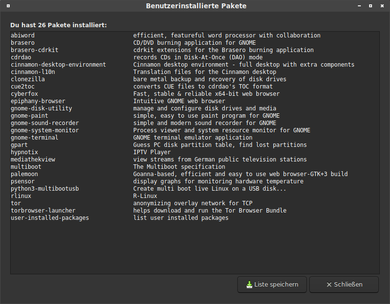
Task: Select the brasero package name
Action: click(23, 43)
